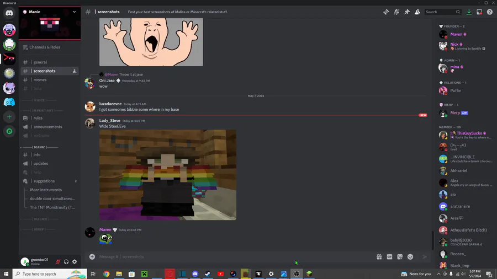Click the message input field
Image resolution: width=497 pixels, height=279 pixels.
point(235,257)
